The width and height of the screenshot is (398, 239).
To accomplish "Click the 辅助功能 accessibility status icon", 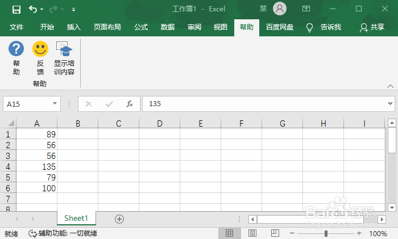I will click(x=32, y=233).
